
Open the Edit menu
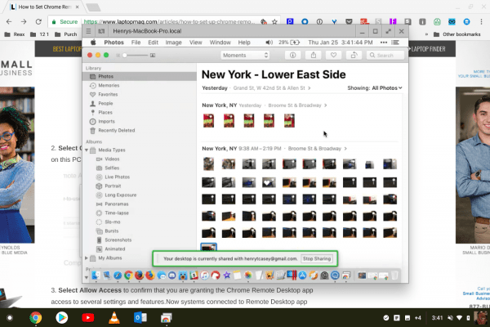pyautogui.click(x=153, y=43)
